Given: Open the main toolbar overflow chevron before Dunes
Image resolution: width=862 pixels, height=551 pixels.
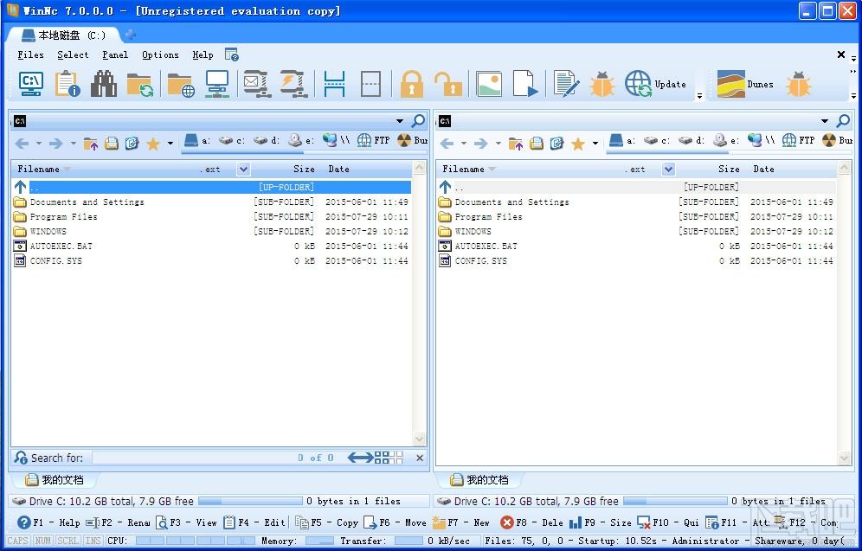Looking at the screenshot, I should pyautogui.click(x=699, y=96).
